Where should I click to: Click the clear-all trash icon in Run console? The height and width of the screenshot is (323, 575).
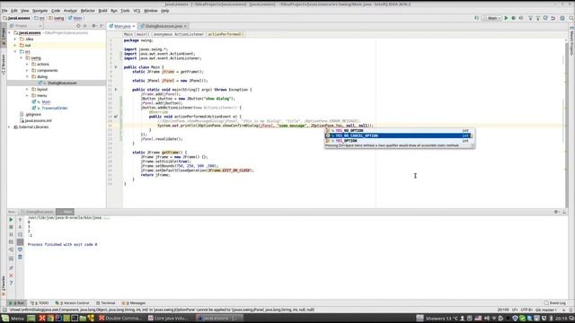coord(20,258)
